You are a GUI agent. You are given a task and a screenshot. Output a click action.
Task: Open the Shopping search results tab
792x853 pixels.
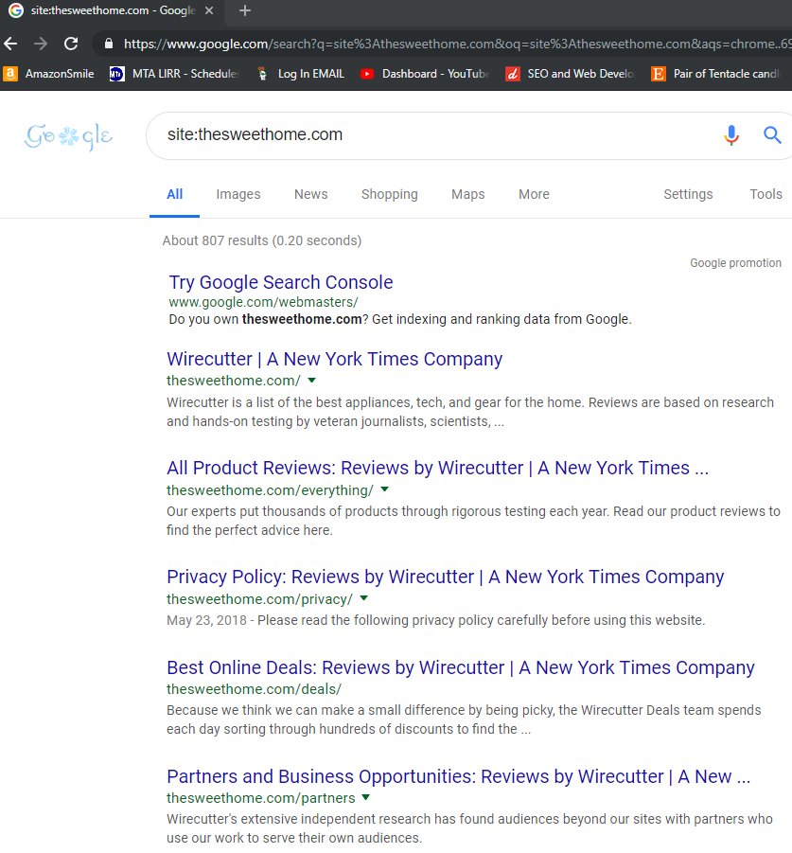(389, 194)
